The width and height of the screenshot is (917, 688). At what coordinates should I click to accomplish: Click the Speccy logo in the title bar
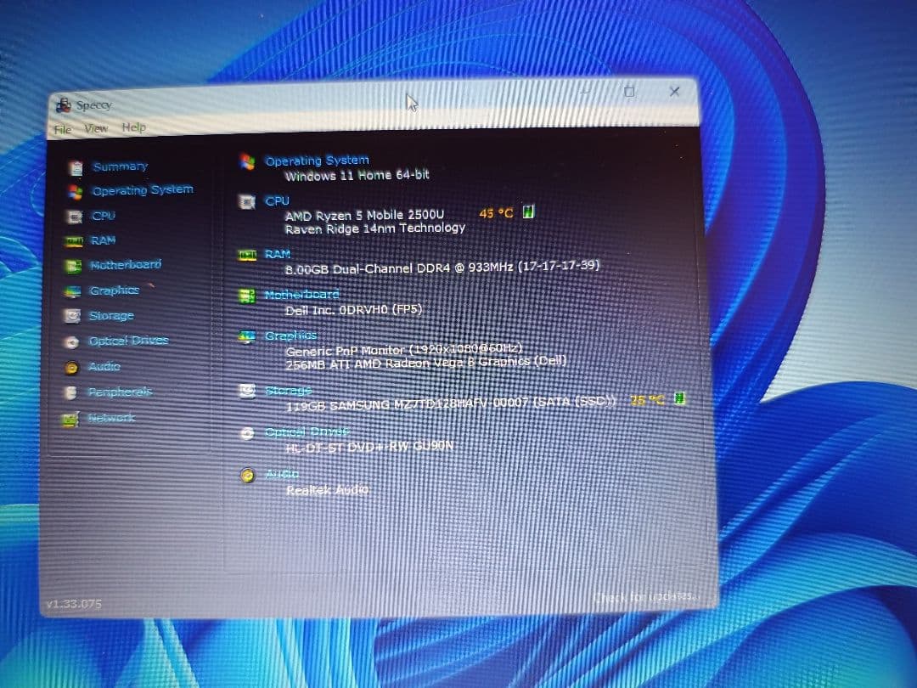coord(63,104)
